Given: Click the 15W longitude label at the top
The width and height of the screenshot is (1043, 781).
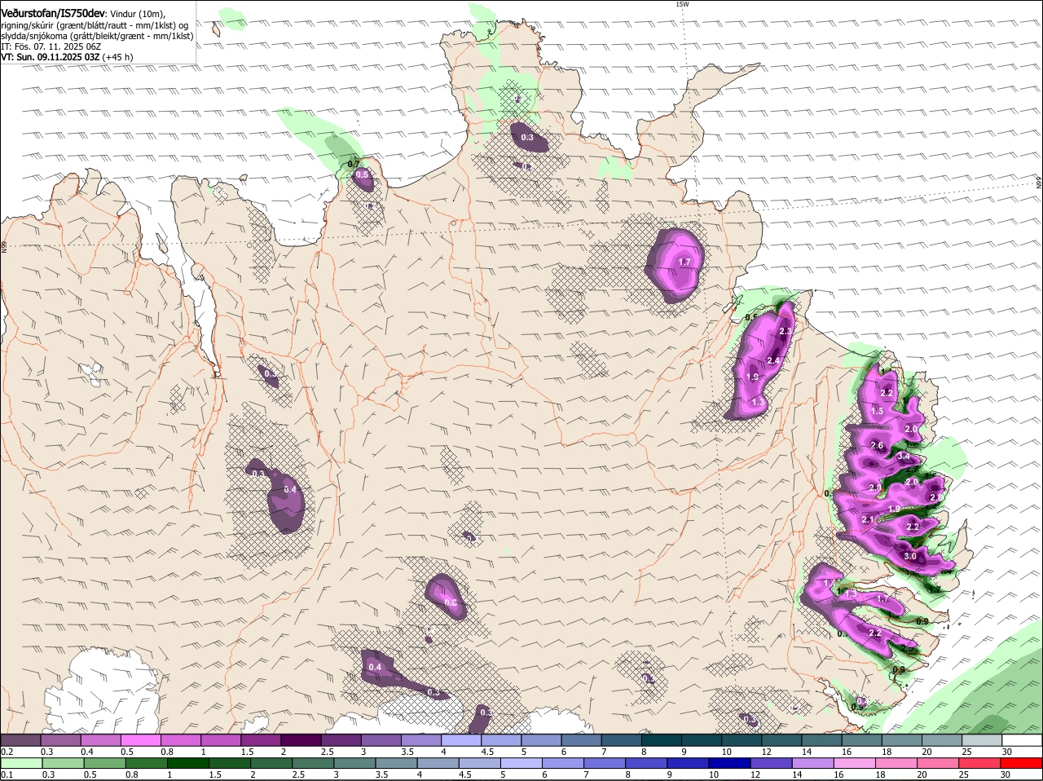Looking at the screenshot, I should (682, 4).
